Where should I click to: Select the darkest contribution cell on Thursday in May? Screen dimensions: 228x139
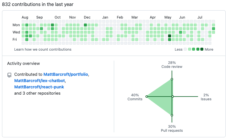pyautogui.click(x=169, y=36)
